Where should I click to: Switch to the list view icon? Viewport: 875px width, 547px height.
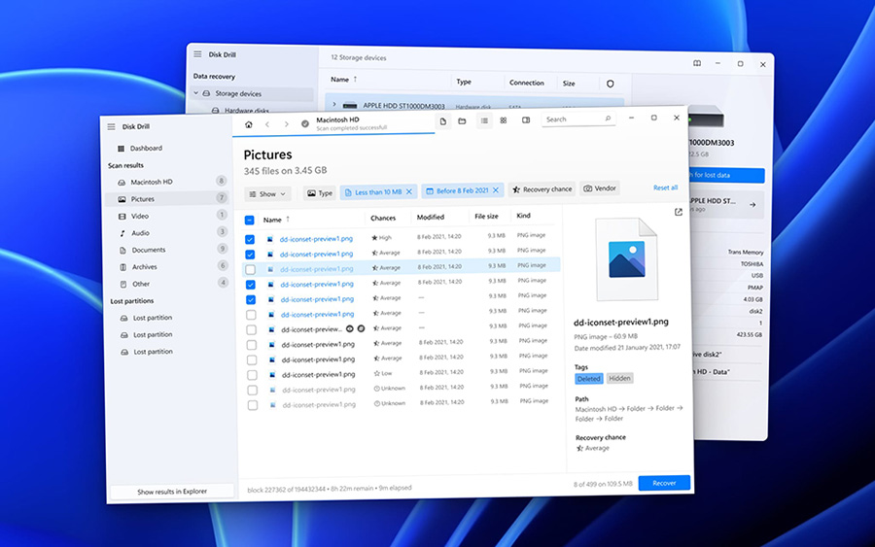click(484, 120)
